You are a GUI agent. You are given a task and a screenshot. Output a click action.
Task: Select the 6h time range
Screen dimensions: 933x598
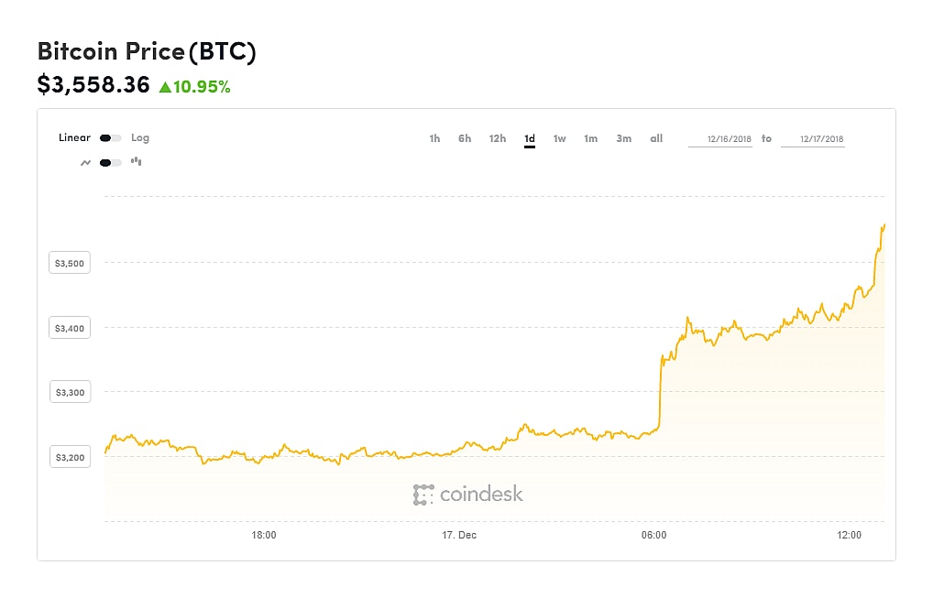tap(465, 139)
